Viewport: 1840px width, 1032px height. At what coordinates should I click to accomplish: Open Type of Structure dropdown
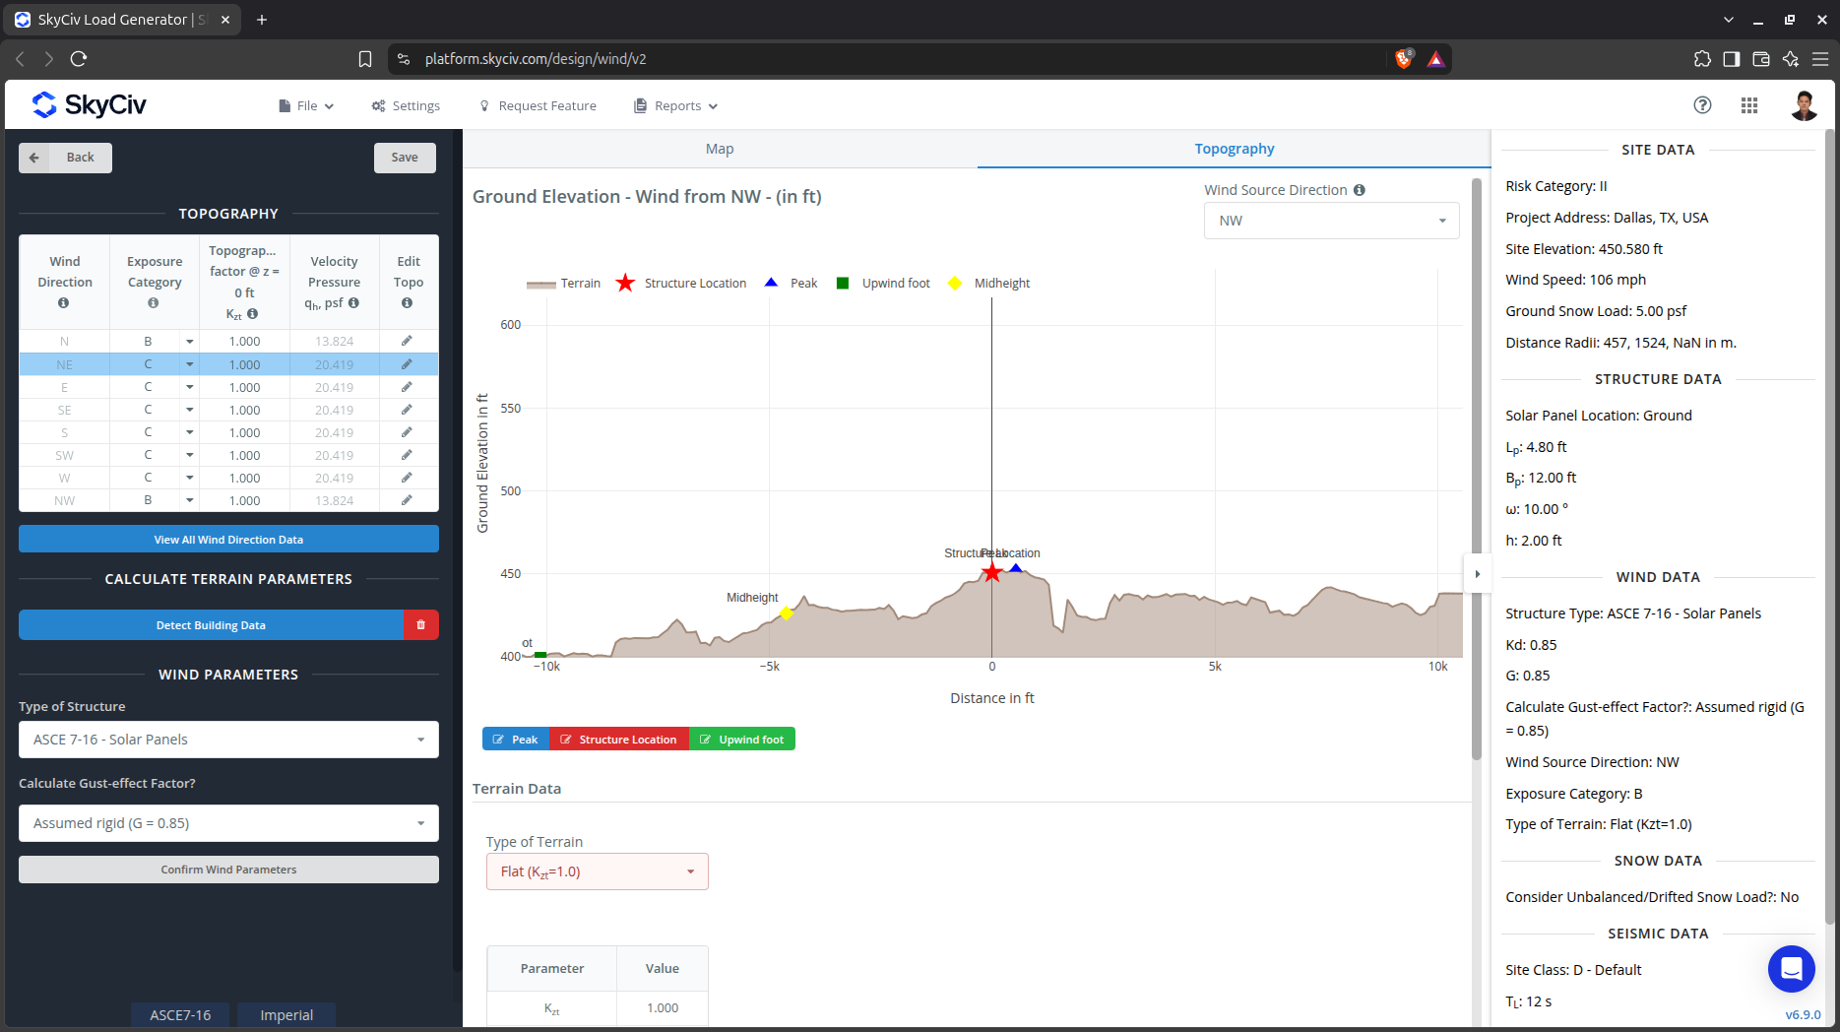pos(228,740)
